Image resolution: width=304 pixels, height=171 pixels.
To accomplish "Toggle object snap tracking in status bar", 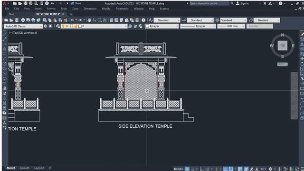I will (x=225, y=169).
